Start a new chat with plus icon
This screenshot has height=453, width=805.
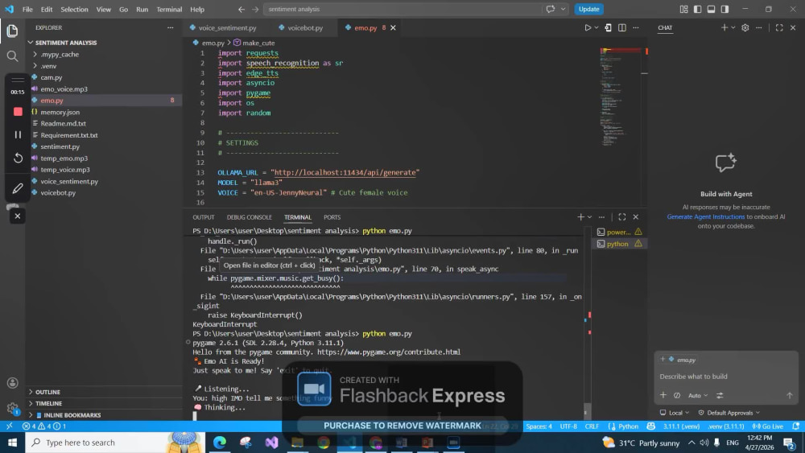[x=724, y=27]
